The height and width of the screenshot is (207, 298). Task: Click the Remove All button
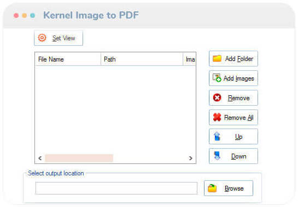(x=233, y=118)
